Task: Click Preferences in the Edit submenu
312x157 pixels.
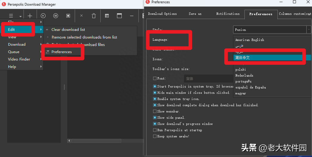Action: pos(61,52)
